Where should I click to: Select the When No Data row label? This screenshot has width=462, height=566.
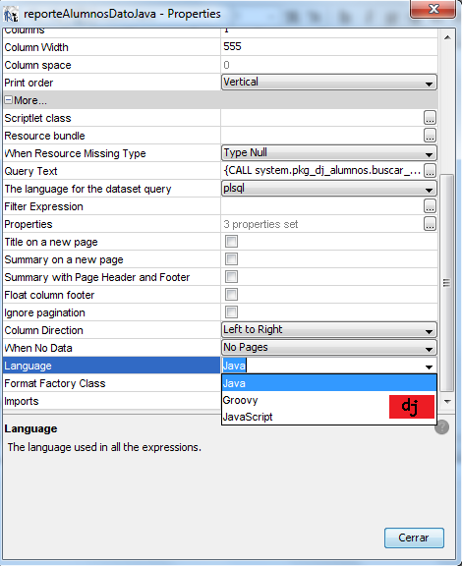coord(38,348)
